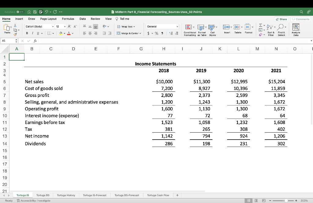The width and height of the screenshot is (313, 203).
Task: Open the Insert ribbon tab
Action: (x=19, y=19)
